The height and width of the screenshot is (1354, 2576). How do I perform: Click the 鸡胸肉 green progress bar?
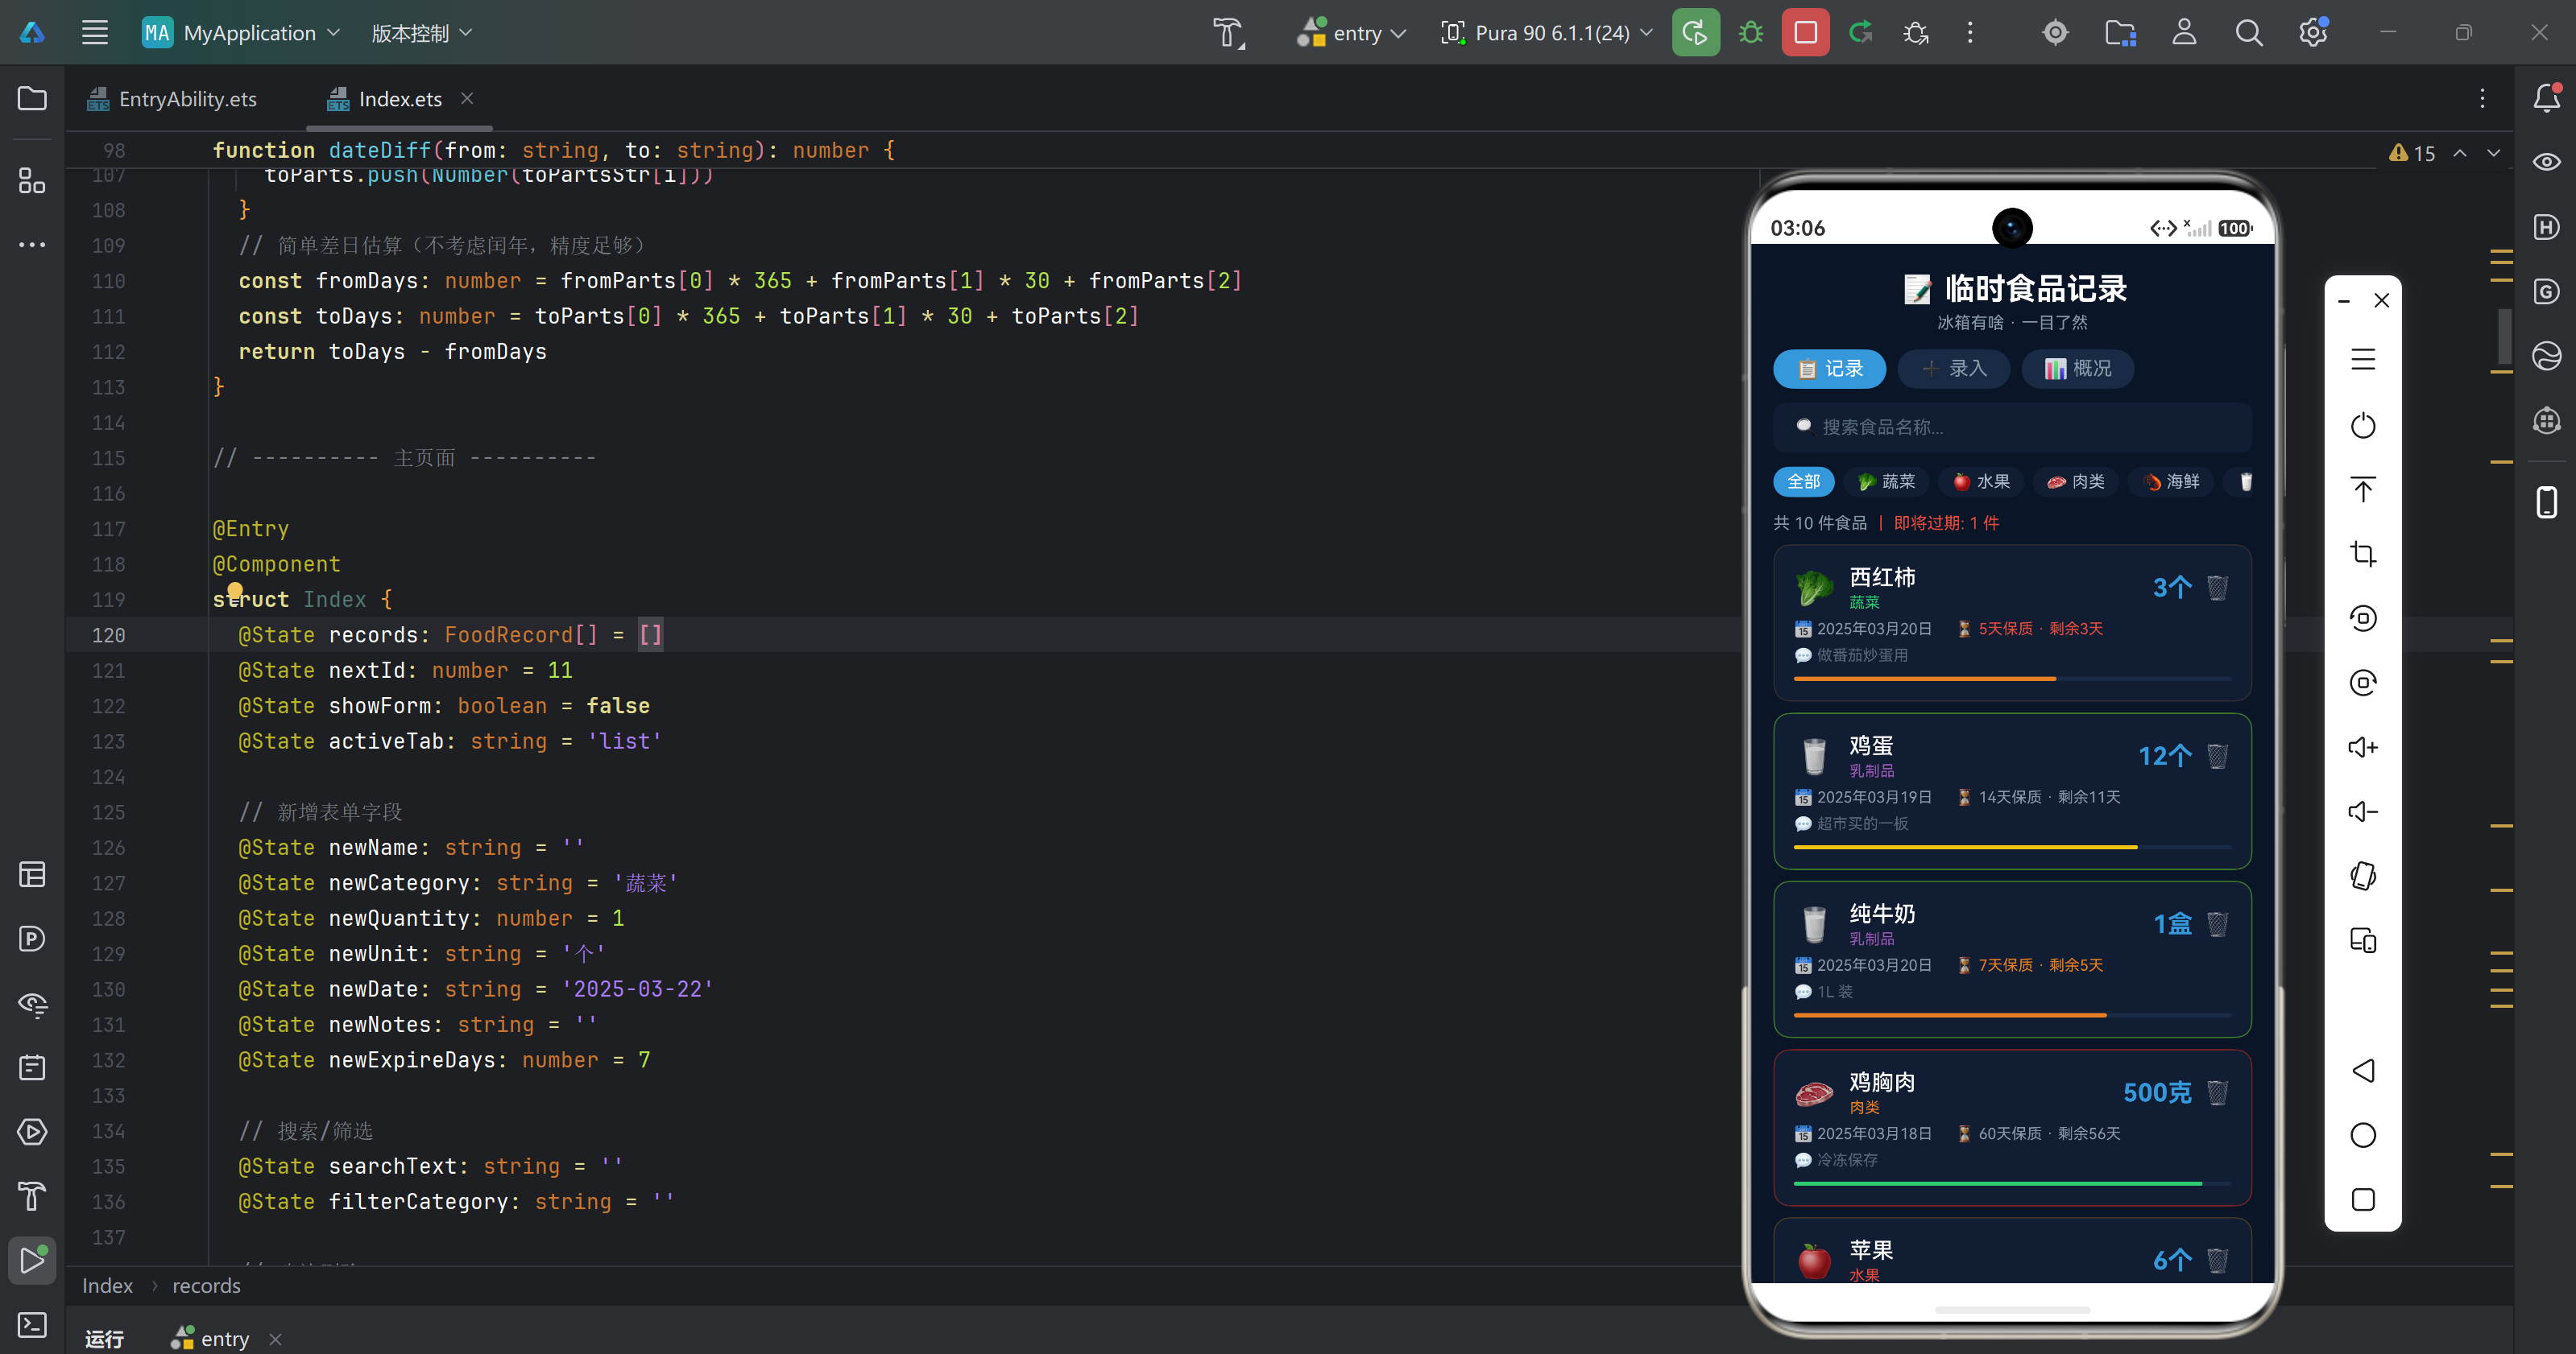click(2012, 1183)
